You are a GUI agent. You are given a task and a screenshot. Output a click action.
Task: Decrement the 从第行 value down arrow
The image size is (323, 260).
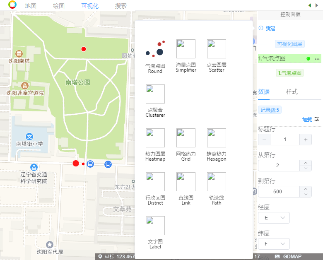pyautogui.click(x=306, y=169)
